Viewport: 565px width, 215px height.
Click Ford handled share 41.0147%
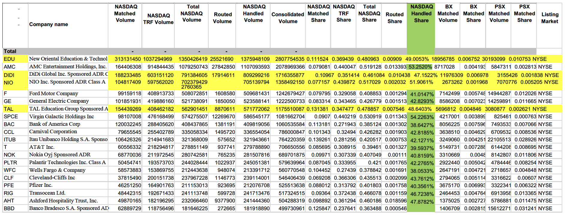pyautogui.click(x=422, y=94)
